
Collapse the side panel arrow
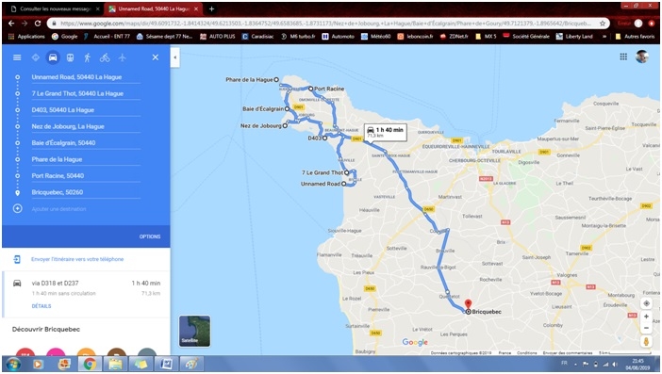tap(175, 57)
